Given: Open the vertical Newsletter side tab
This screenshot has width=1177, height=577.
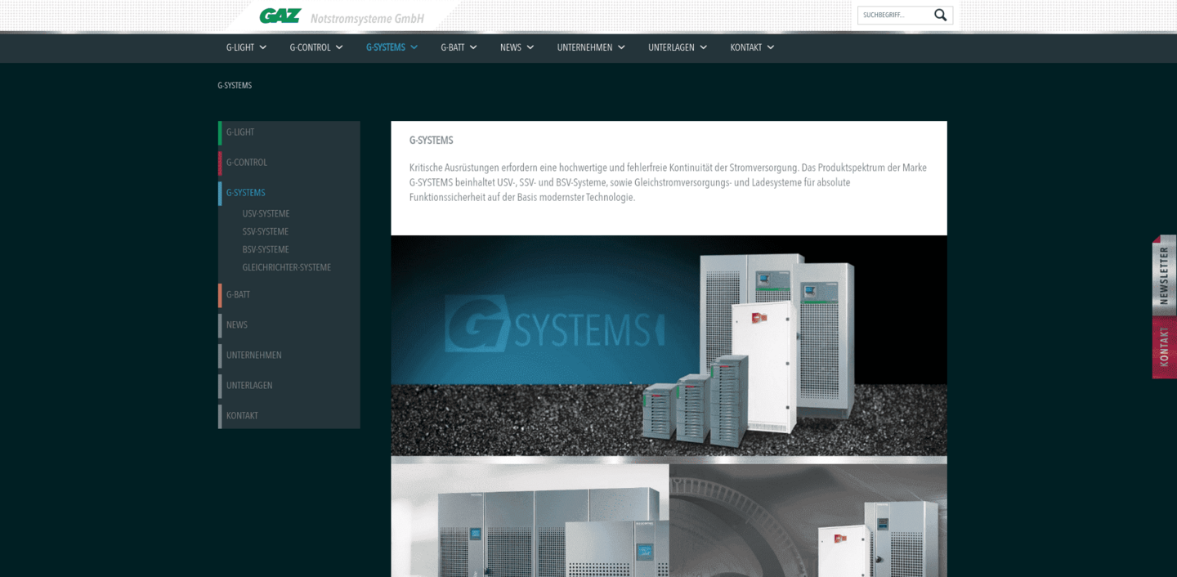Looking at the screenshot, I should click(1164, 275).
